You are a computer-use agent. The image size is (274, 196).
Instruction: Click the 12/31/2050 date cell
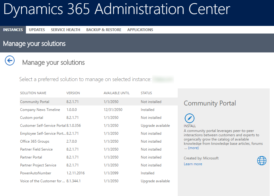coord(113,110)
